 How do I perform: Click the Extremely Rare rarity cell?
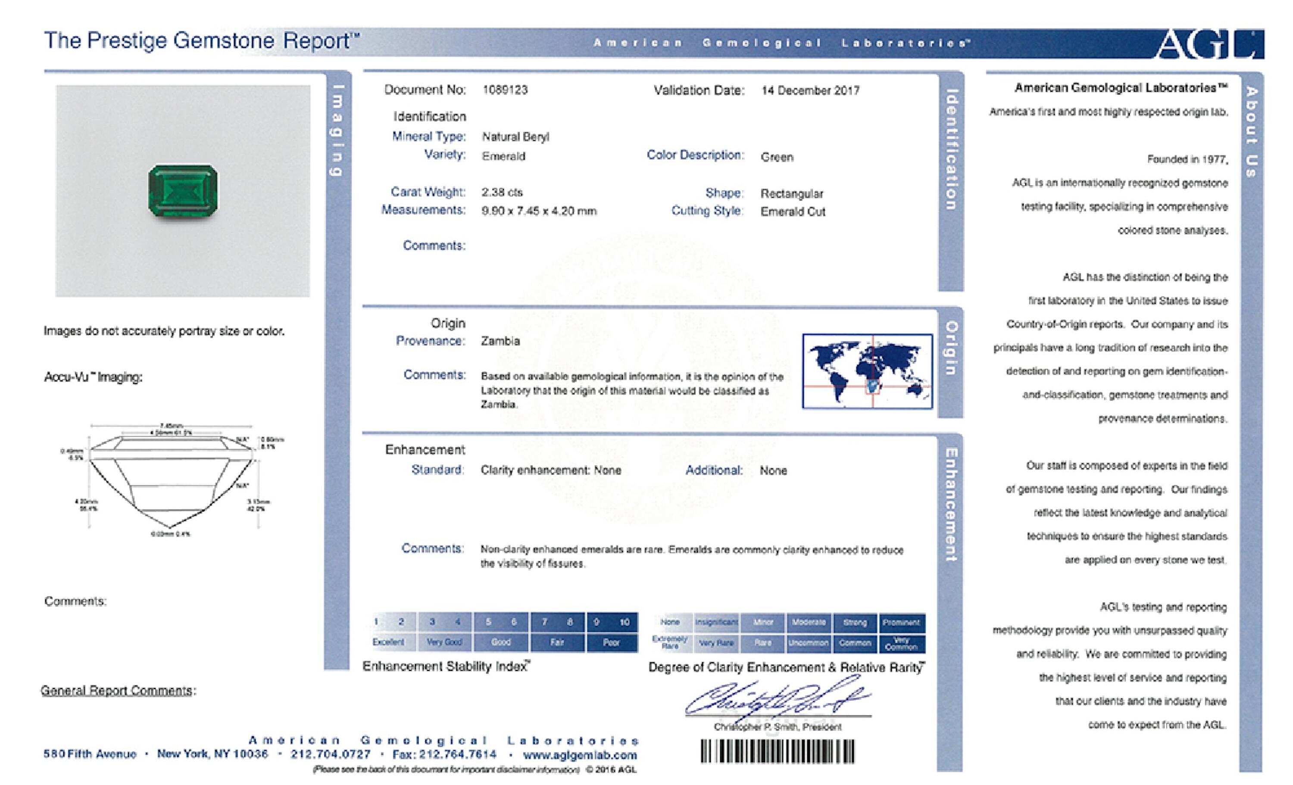670,642
